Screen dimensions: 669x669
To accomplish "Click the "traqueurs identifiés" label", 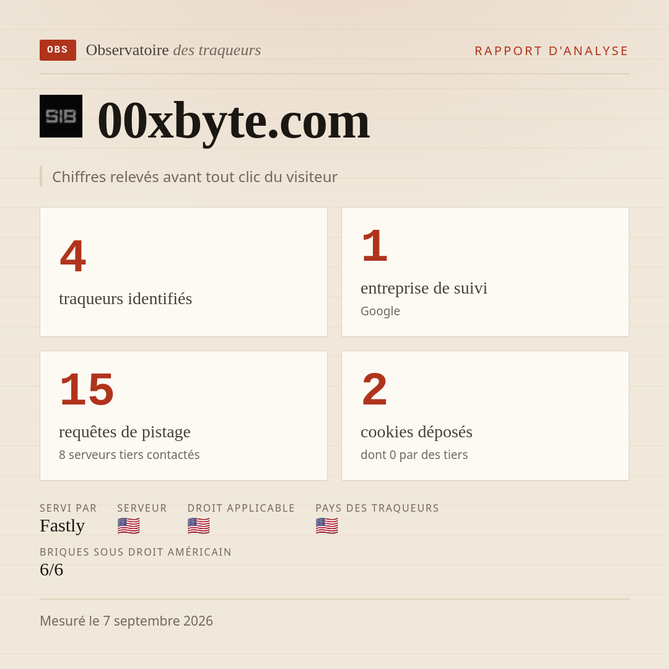I will tap(125, 298).
